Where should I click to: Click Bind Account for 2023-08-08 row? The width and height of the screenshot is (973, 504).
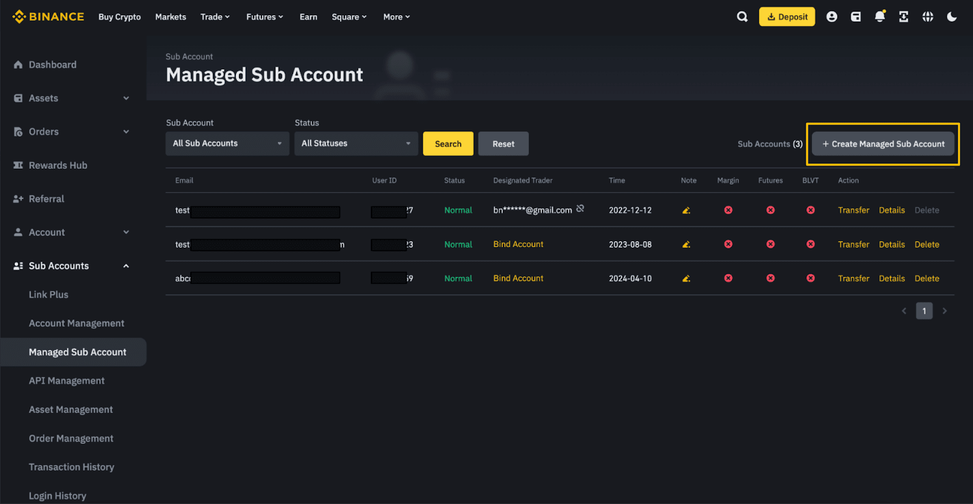pyautogui.click(x=518, y=244)
